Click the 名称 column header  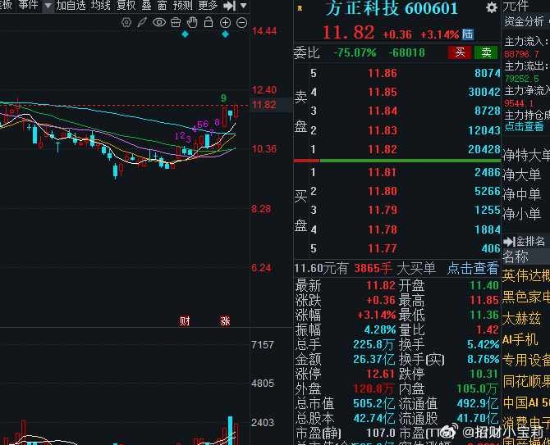point(516,257)
